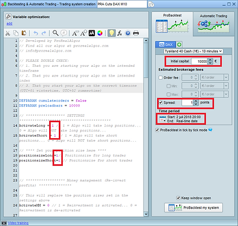This screenshot has height=226, width=238.
Task: Click the code editor scrollbar thumb
Action: click(x=146, y=60)
